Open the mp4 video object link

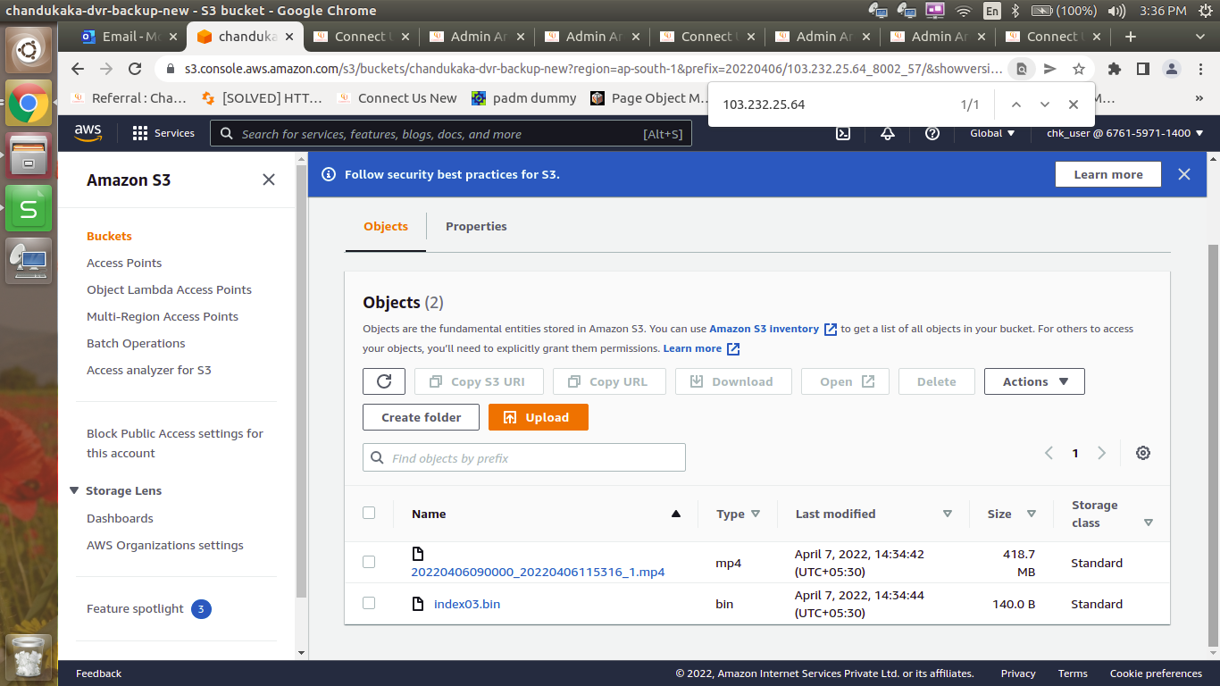click(538, 572)
